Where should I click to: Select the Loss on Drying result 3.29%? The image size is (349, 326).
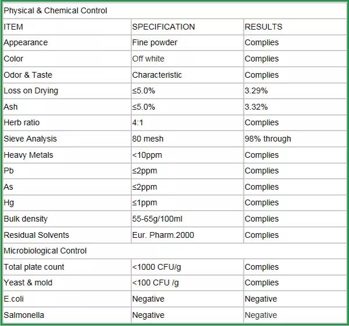tap(256, 90)
